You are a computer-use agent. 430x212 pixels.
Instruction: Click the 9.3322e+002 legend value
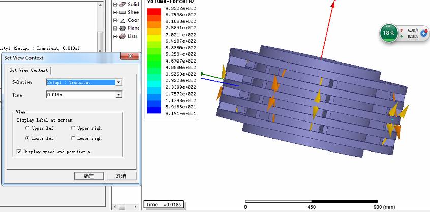pos(181,8)
